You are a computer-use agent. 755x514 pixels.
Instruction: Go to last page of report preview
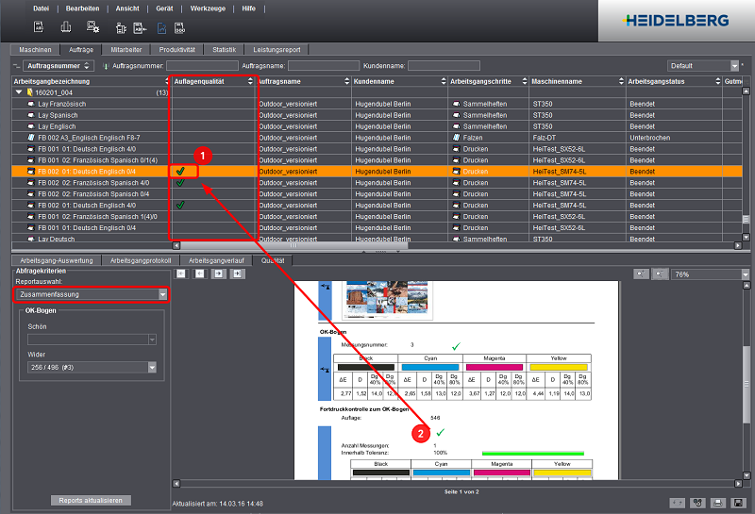[x=238, y=274]
